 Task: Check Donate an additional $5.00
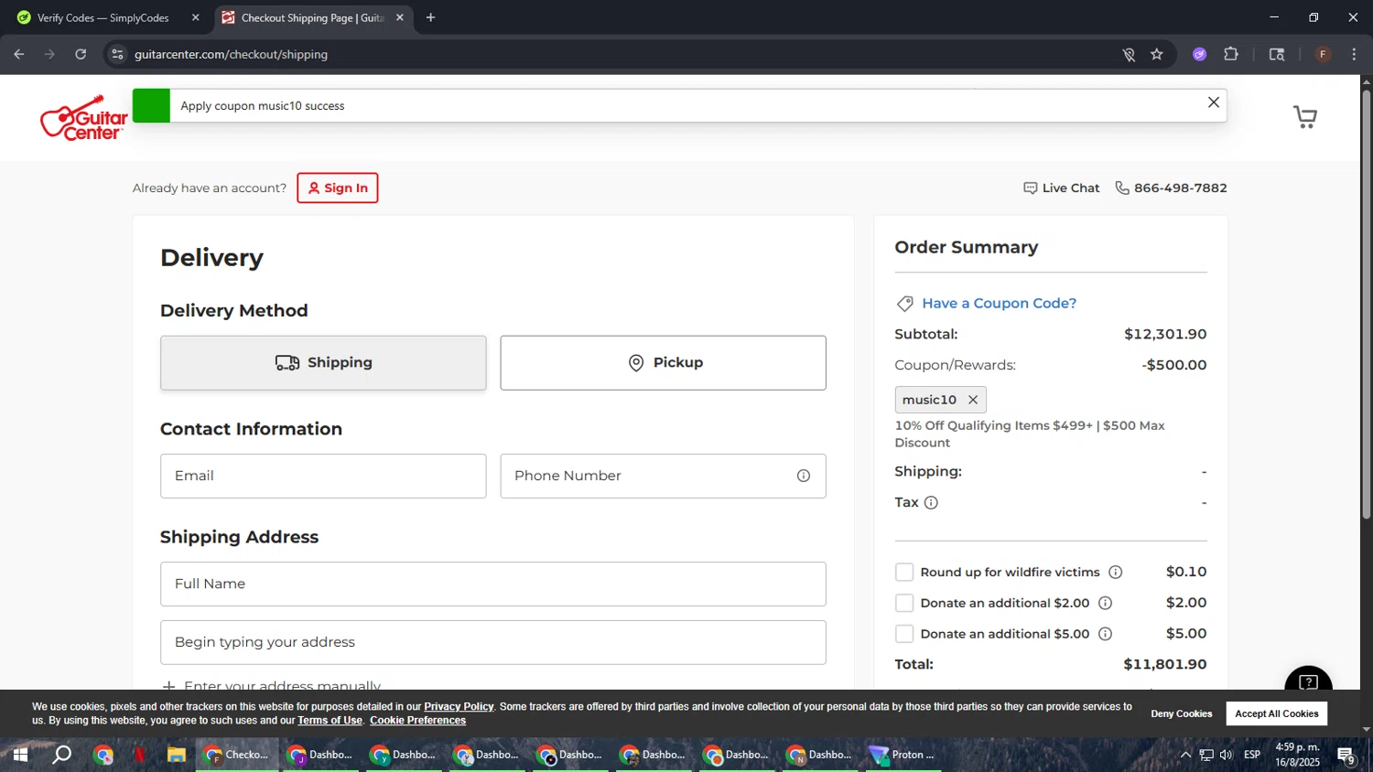coord(904,634)
